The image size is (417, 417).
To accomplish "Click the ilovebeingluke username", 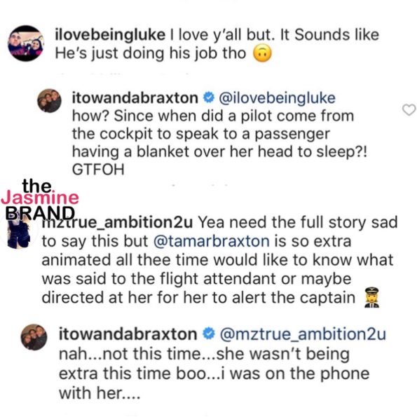I will click(110, 35).
